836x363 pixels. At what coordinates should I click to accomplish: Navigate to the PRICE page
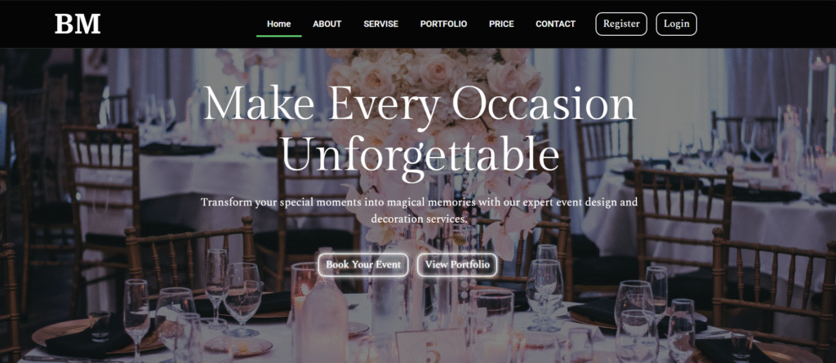point(501,24)
